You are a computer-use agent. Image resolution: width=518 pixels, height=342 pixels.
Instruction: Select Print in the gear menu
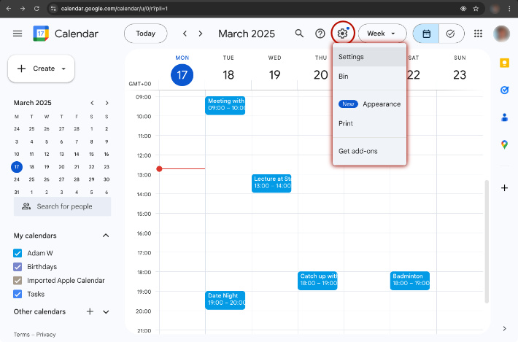369,123
